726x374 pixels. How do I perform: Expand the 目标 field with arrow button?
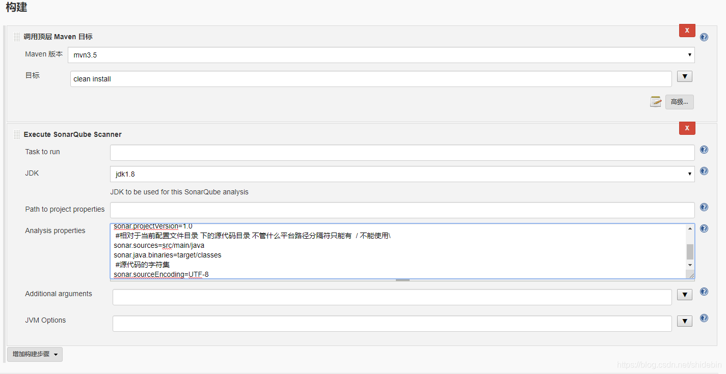(684, 77)
